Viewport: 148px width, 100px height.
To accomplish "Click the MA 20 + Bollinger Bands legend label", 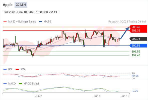I will click(22, 22).
